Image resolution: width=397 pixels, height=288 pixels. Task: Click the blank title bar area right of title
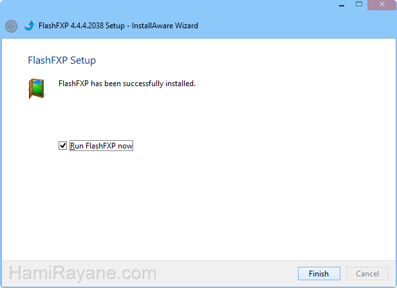[290, 26]
